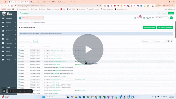Click the Integrations breadcrumb link
The width and height of the screenshot is (176, 99).
click(26, 23)
